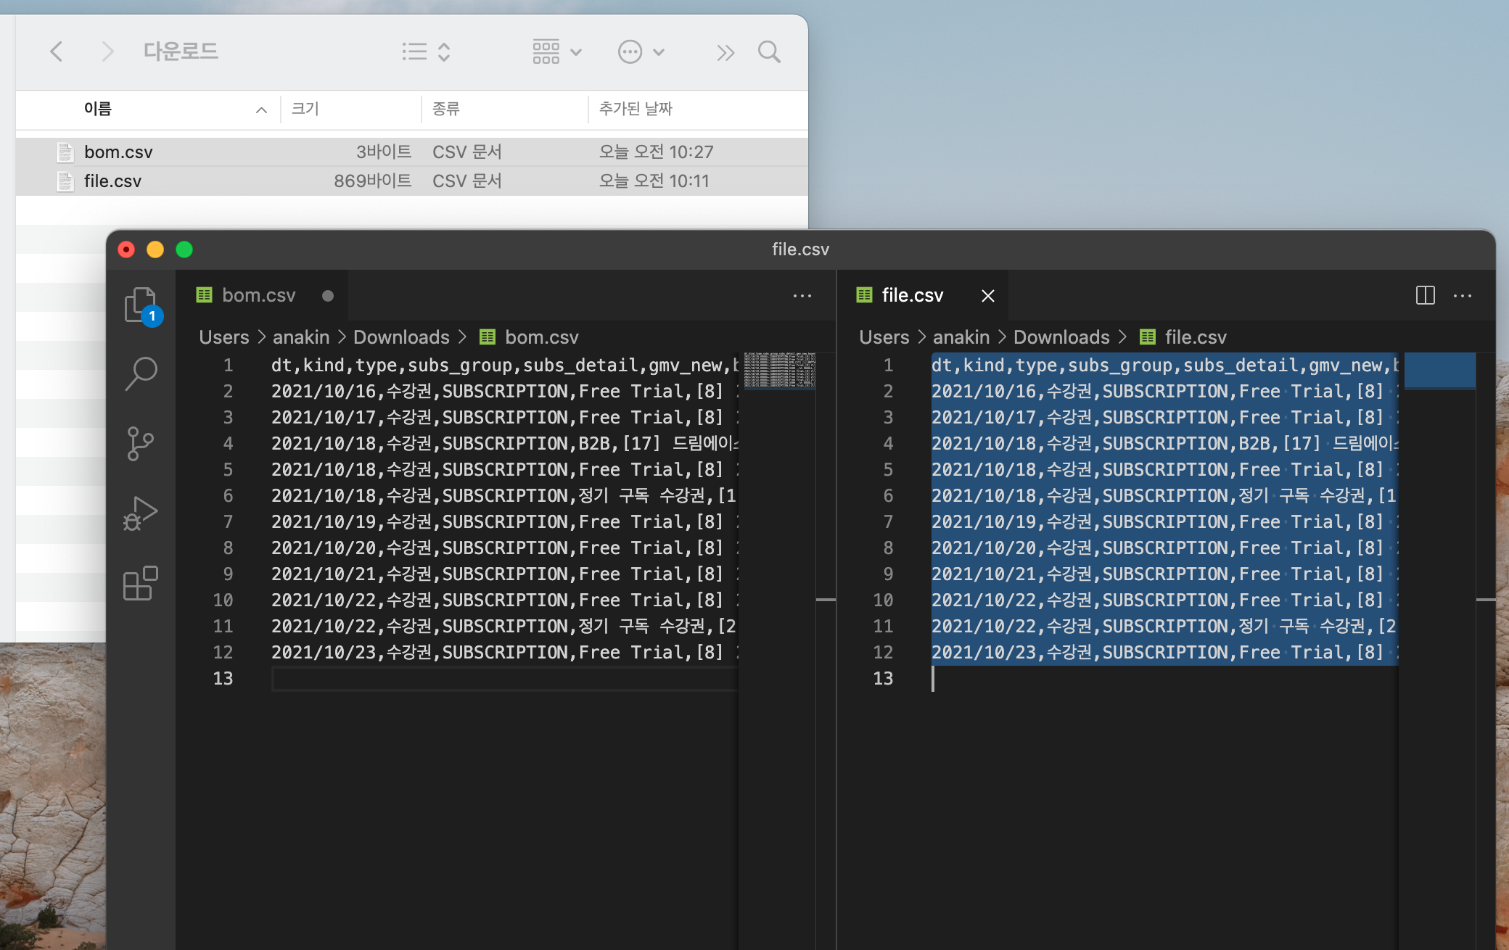Toggle Finder list view style switcher
This screenshot has height=950, width=1509.
point(427,52)
